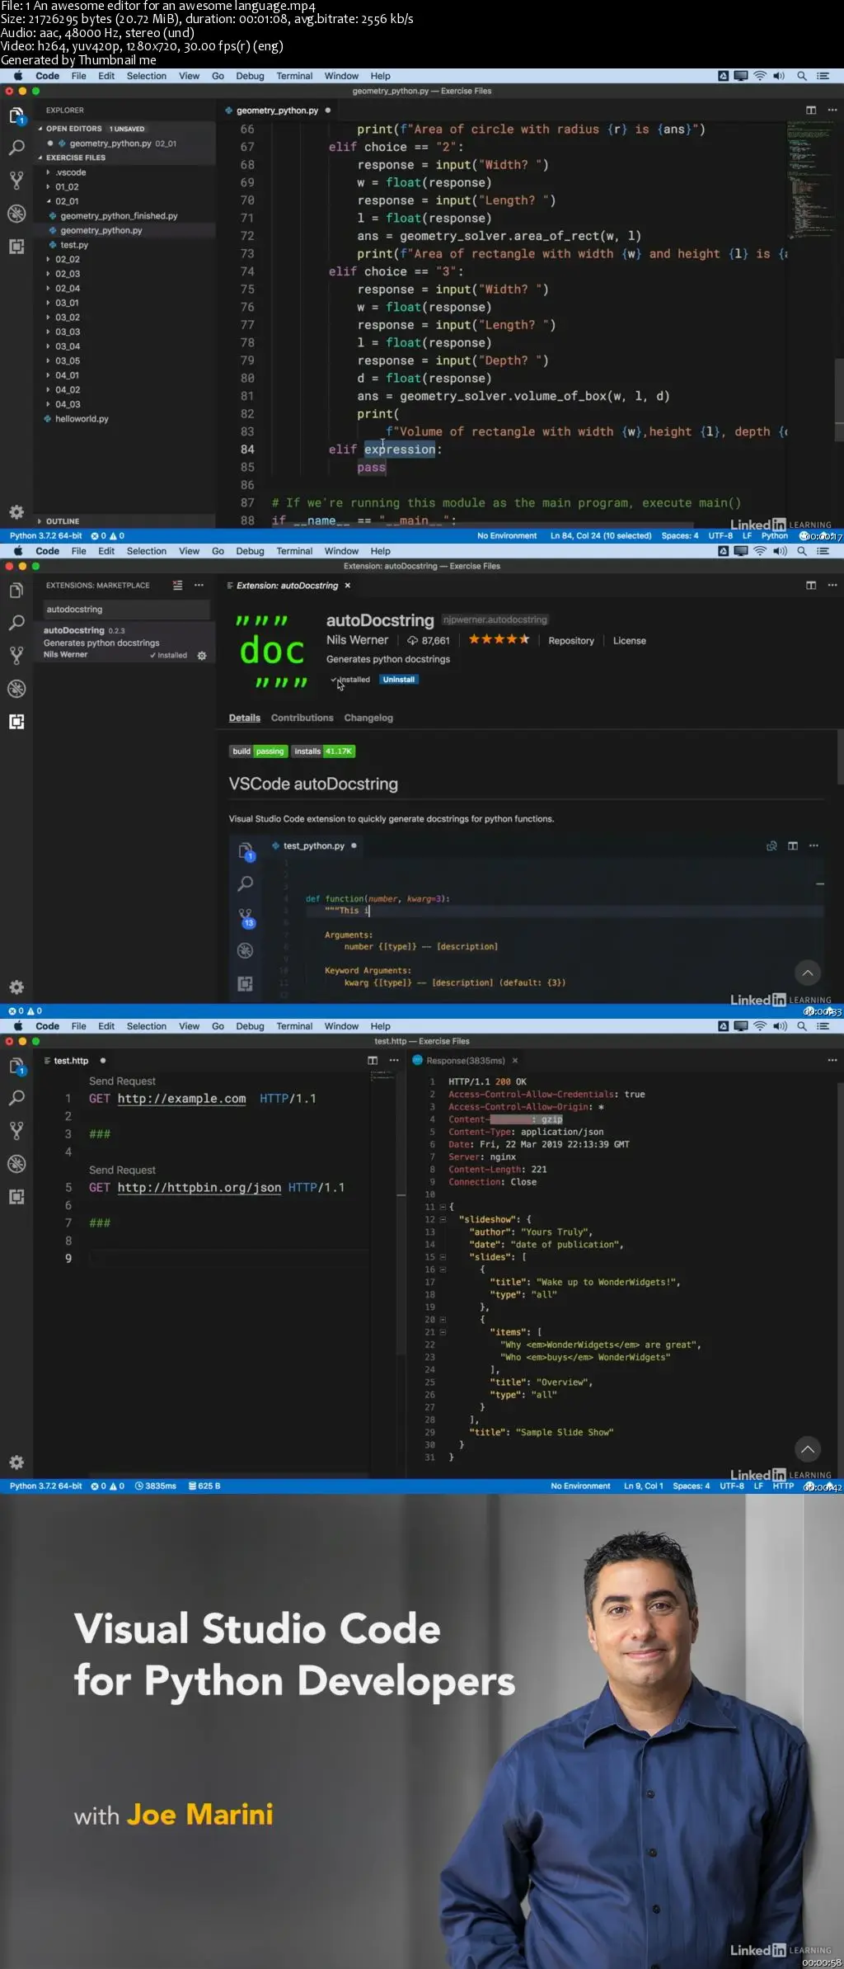
Task: Switch to the Changelog tab
Action: (368, 718)
